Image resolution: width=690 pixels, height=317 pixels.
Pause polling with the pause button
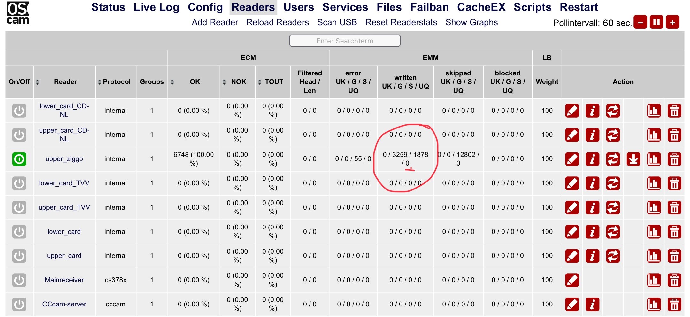click(x=656, y=22)
